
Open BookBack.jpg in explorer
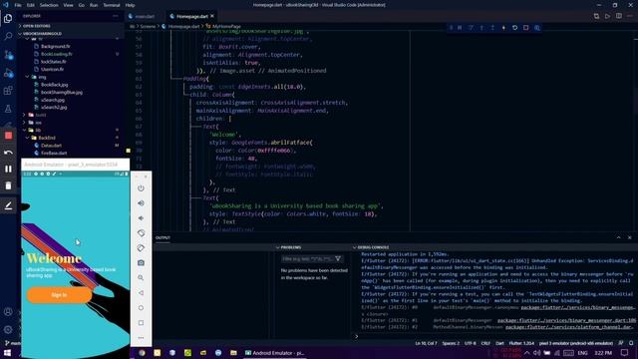55,85
